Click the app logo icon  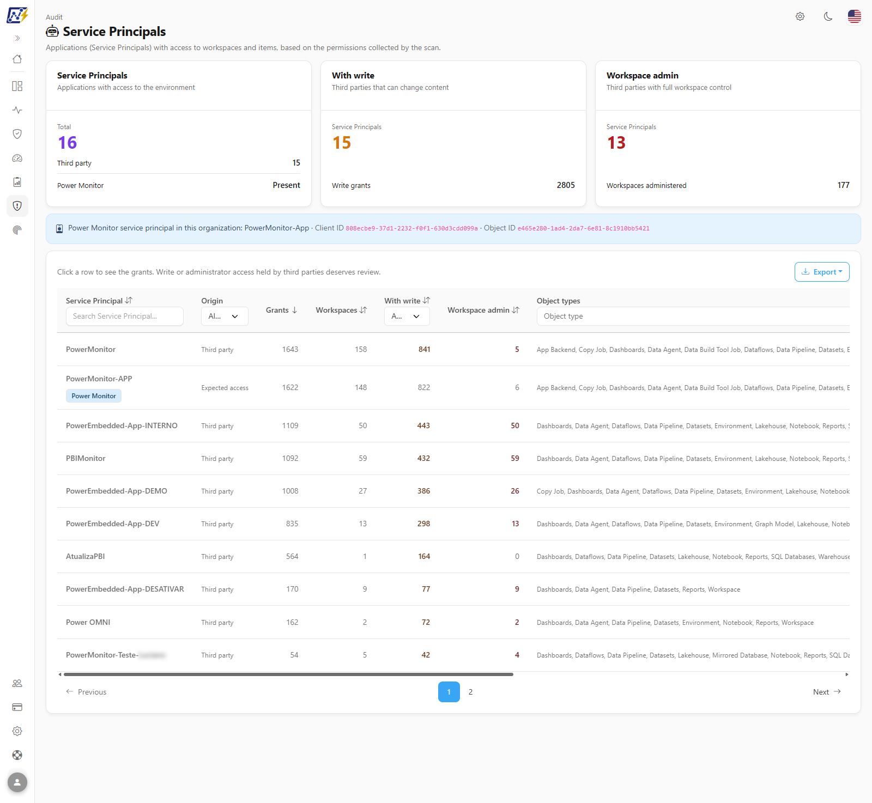tap(17, 15)
